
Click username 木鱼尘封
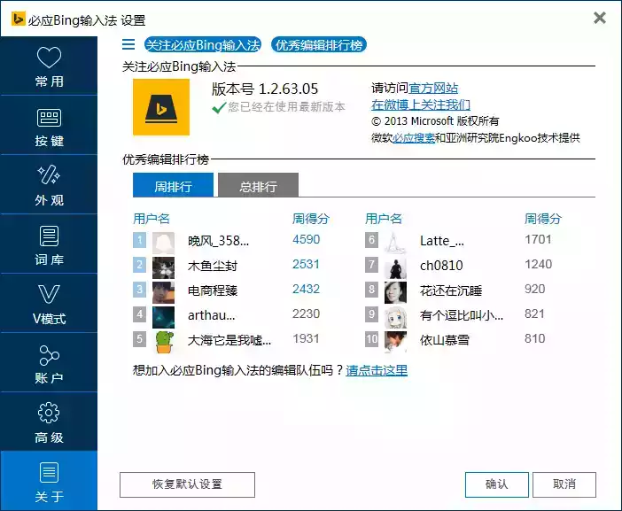(x=213, y=266)
